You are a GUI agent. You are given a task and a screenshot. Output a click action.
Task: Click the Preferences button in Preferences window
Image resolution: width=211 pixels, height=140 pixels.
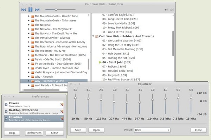click(34, 133)
